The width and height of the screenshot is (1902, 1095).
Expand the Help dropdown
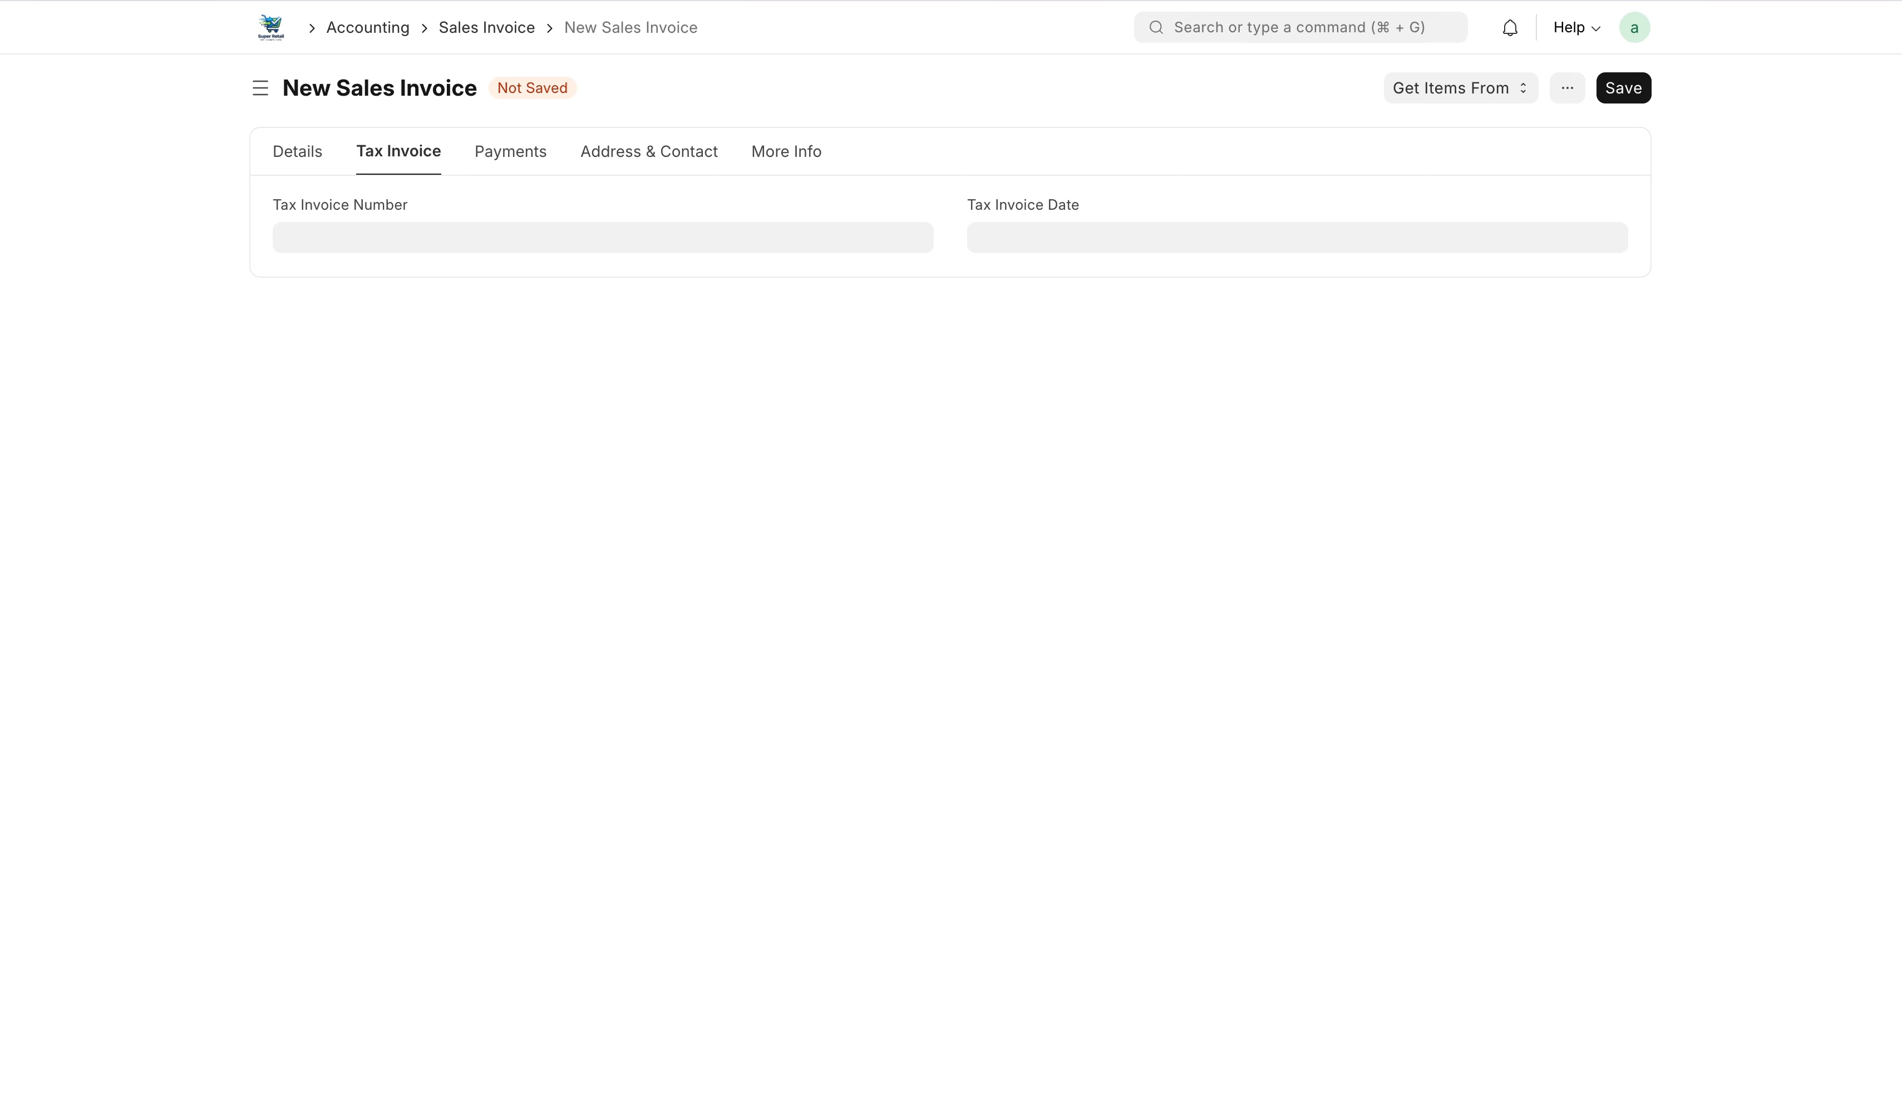coord(1576,28)
